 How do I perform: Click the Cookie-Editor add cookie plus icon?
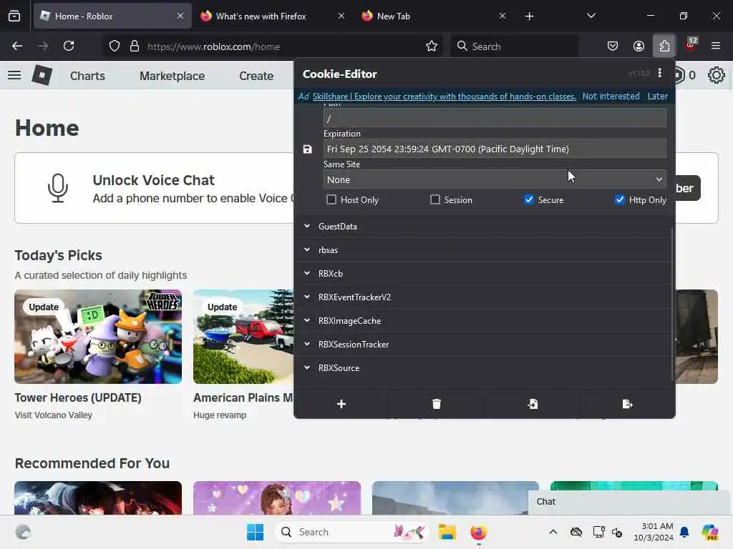coord(341,404)
